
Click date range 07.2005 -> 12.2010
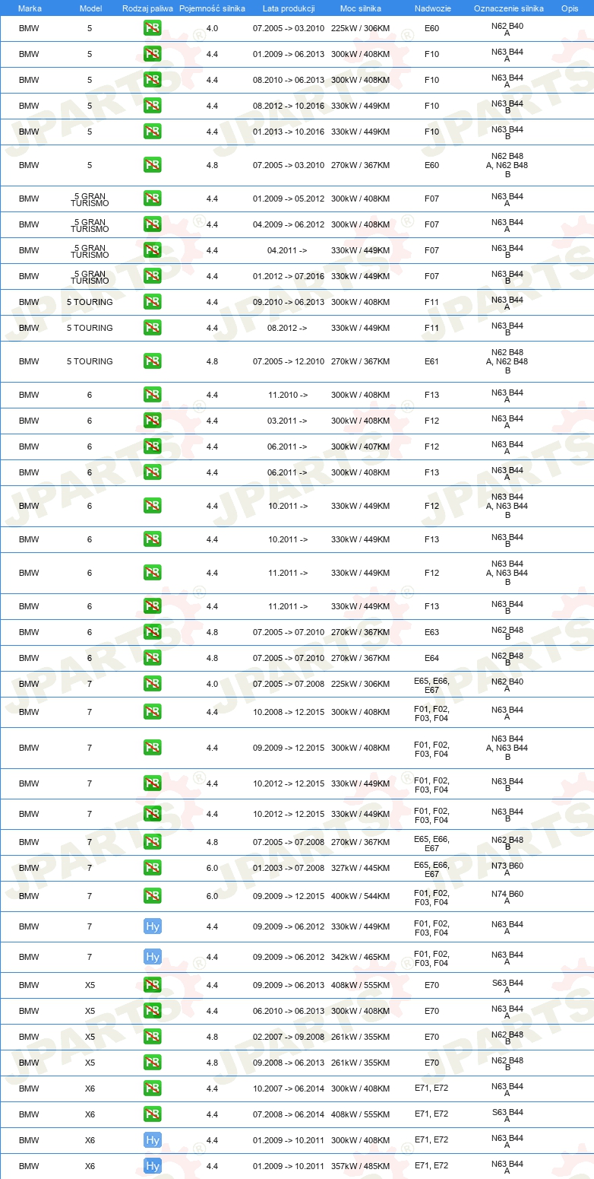click(289, 361)
